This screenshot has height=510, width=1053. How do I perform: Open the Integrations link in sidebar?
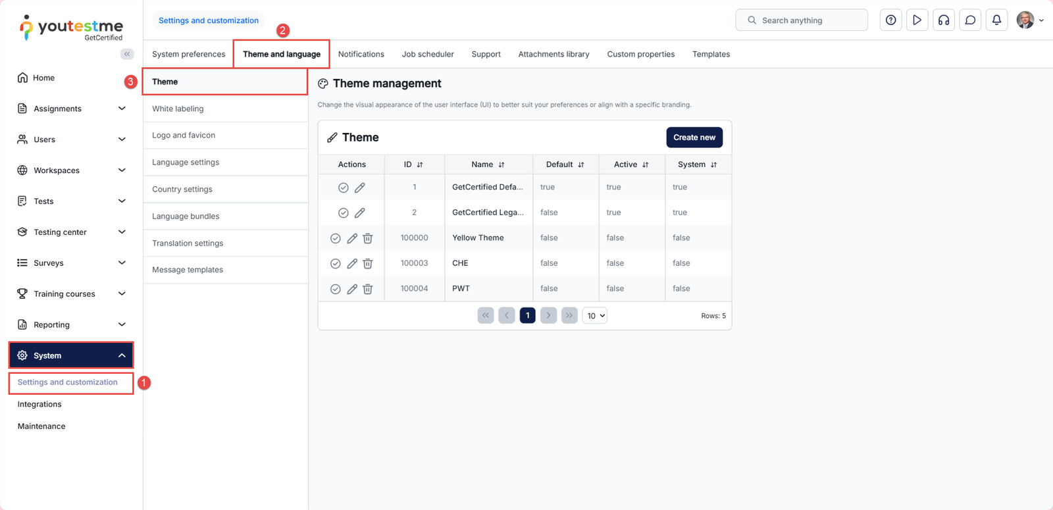pyautogui.click(x=39, y=404)
